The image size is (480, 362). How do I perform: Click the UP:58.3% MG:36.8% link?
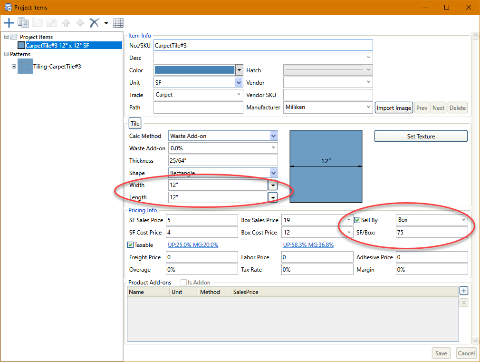coord(308,245)
